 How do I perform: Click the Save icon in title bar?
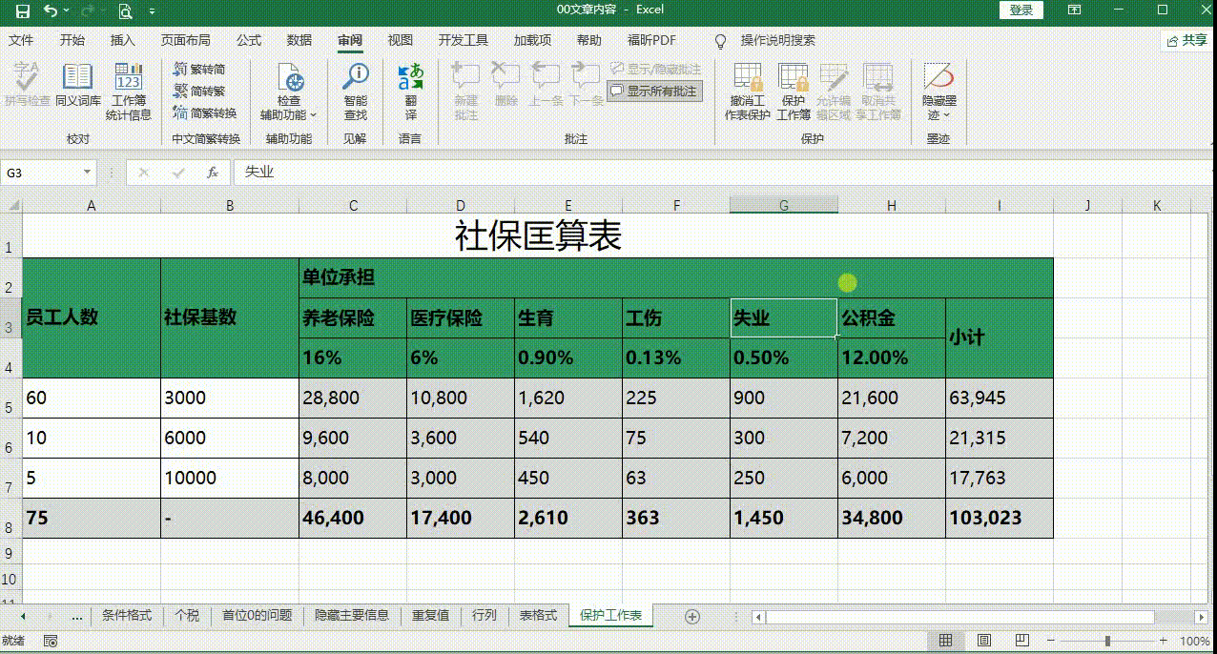tap(23, 10)
